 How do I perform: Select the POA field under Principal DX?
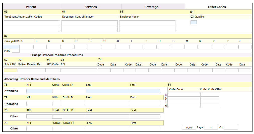(15, 51)
